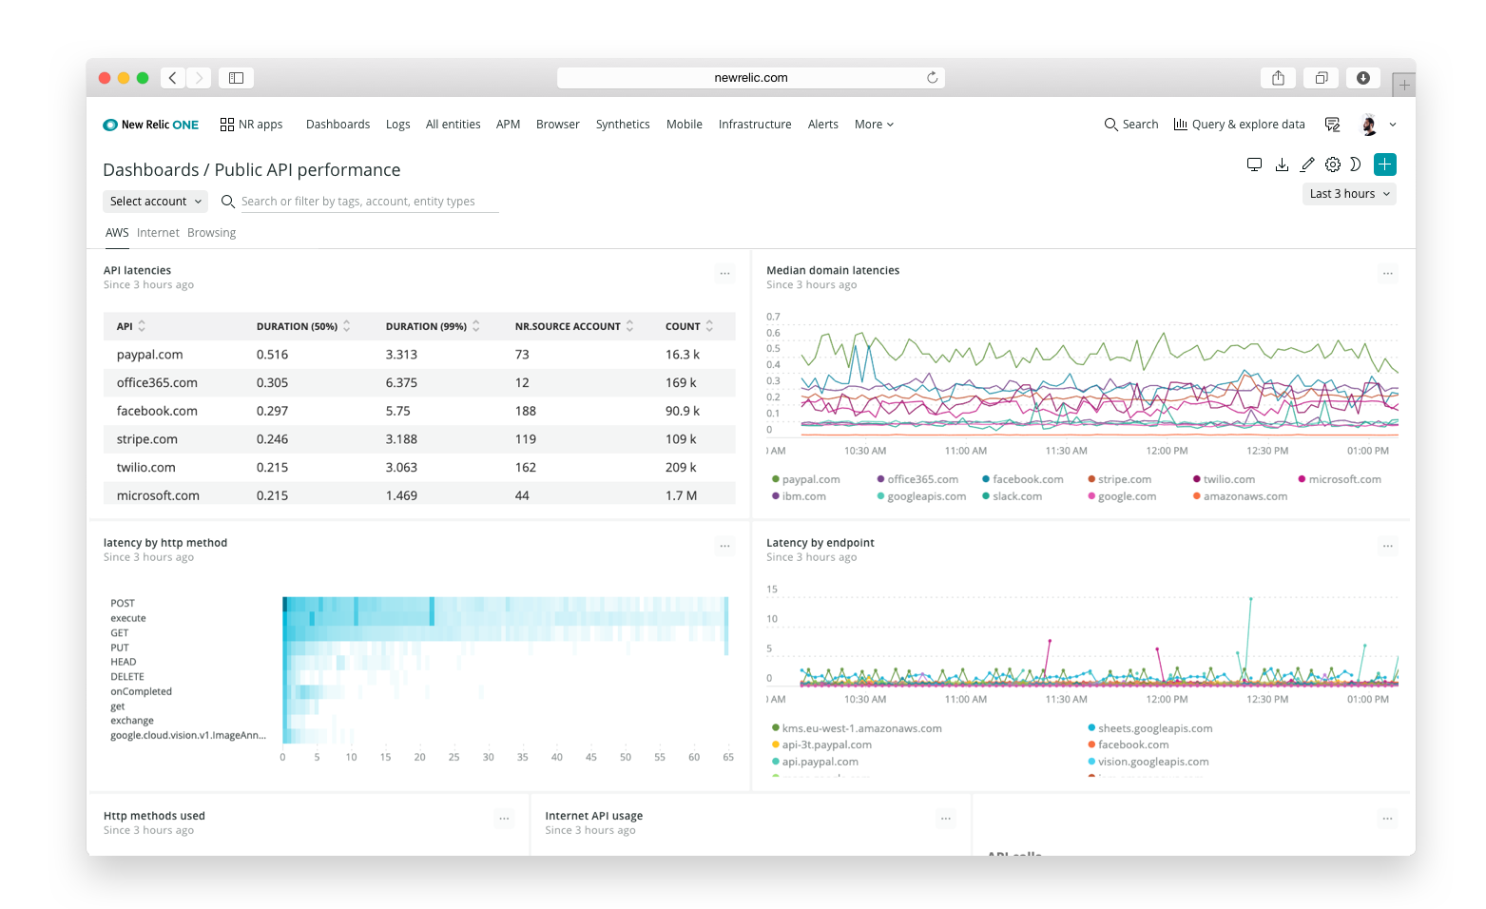Start dashboard presentation/TV mode
The height and width of the screenshot is (909, 1486).
point(1254,164)
